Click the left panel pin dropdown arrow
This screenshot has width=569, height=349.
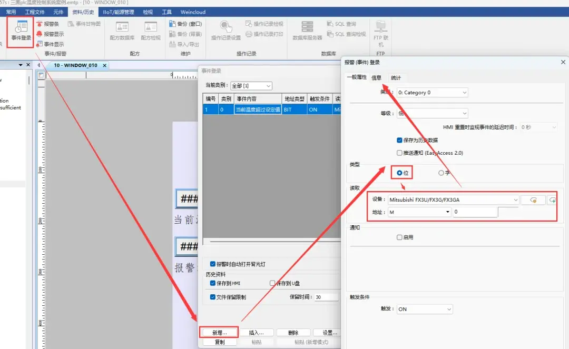(x=21, y=65)
